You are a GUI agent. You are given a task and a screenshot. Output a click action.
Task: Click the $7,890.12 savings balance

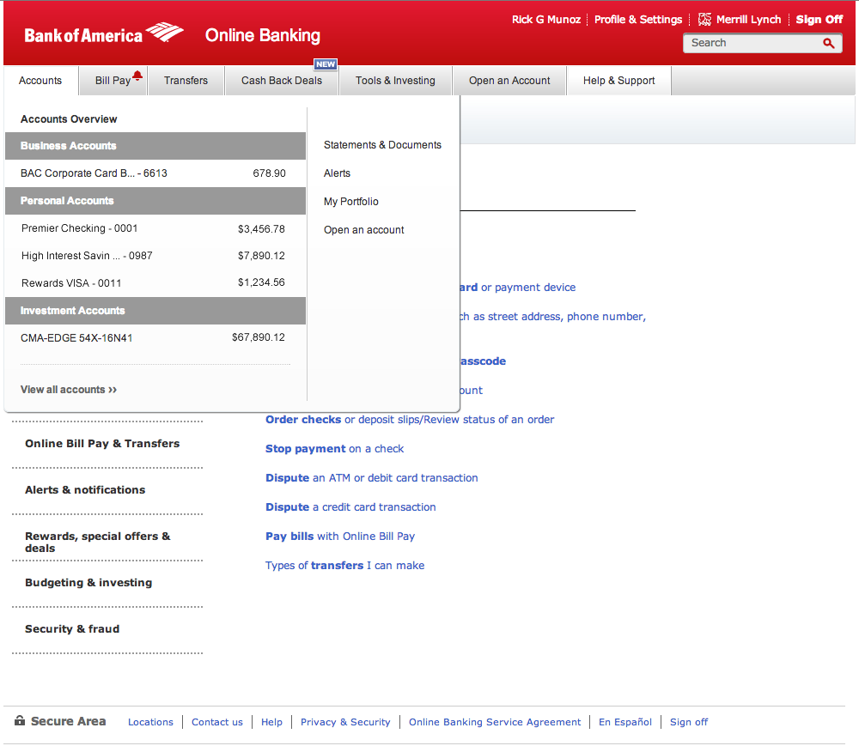click(261, 256)
